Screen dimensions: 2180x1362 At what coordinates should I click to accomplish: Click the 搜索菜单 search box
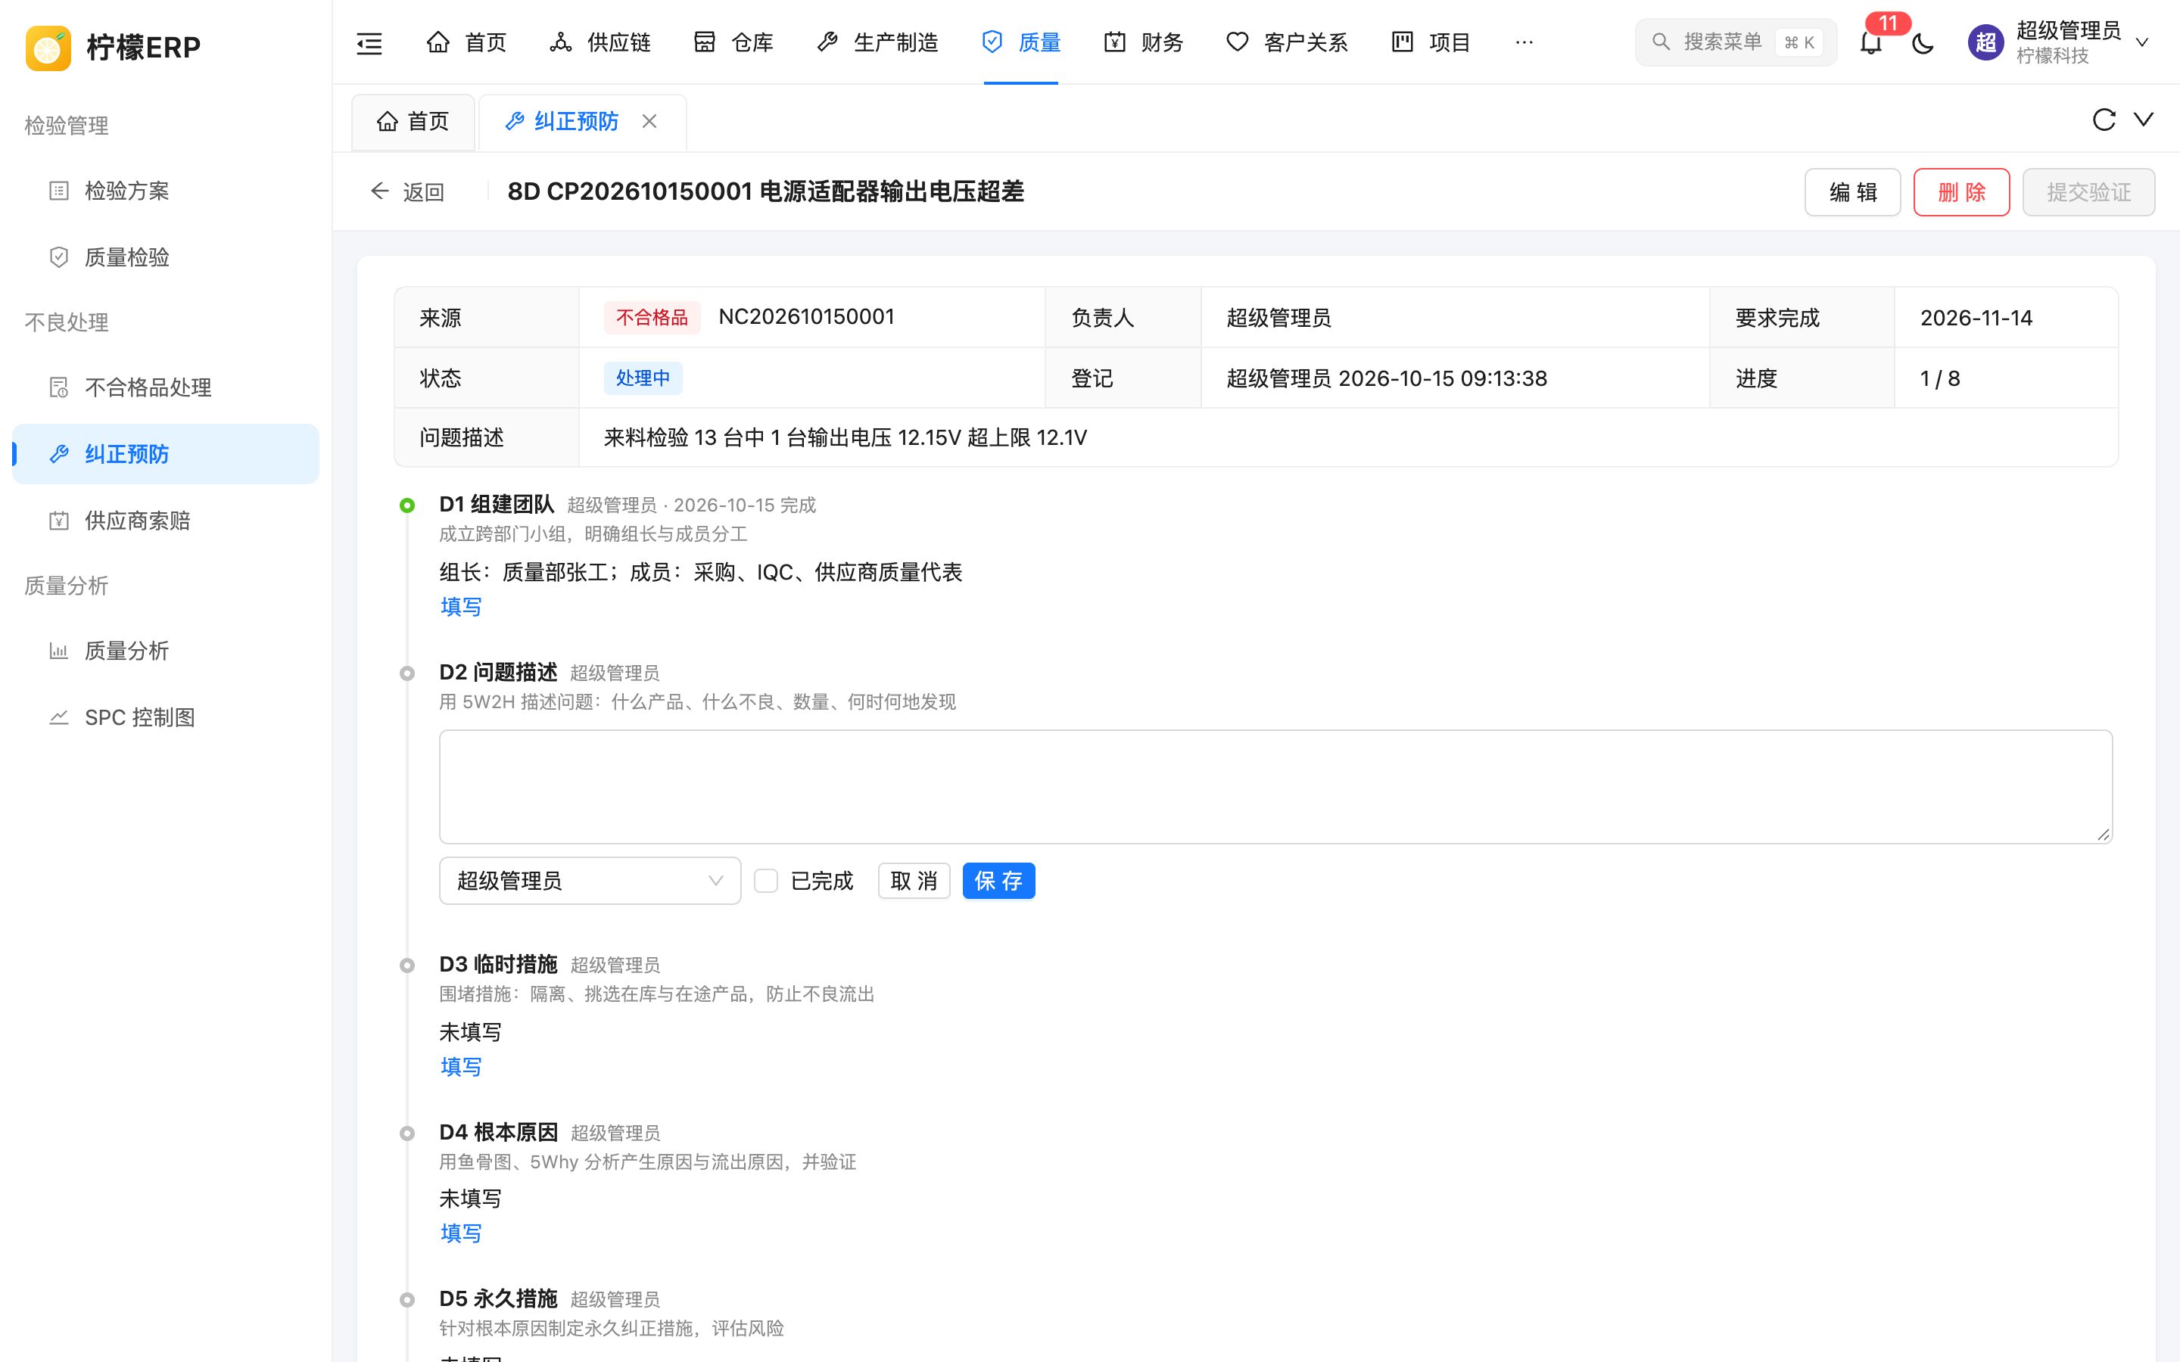coord(1735,42)
